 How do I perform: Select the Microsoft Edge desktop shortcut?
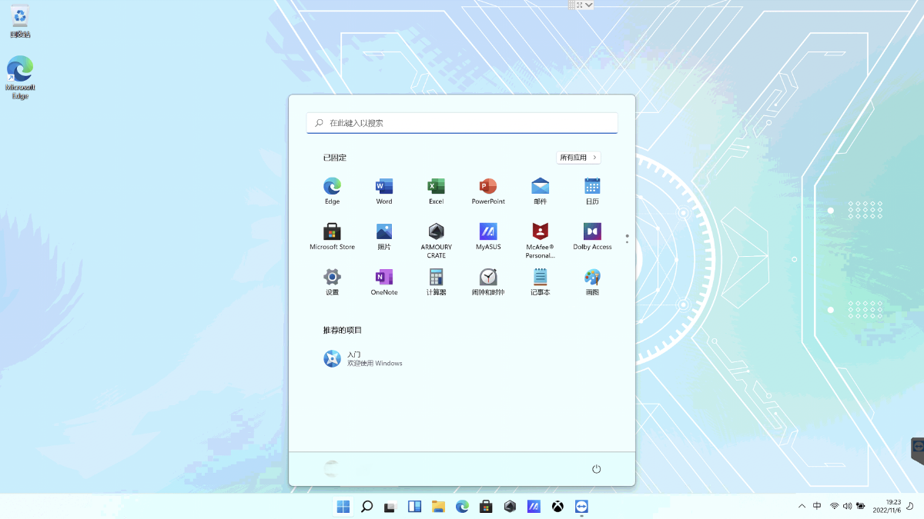point(20,78)
